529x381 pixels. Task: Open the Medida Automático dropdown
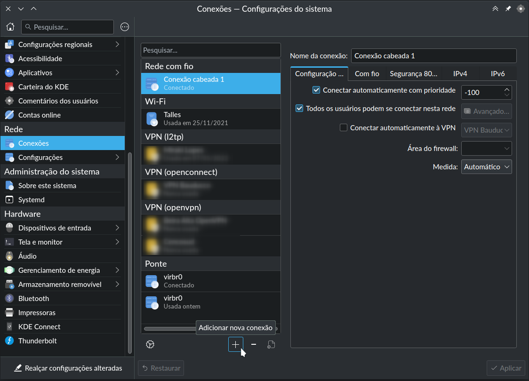[x=487, y=167]
